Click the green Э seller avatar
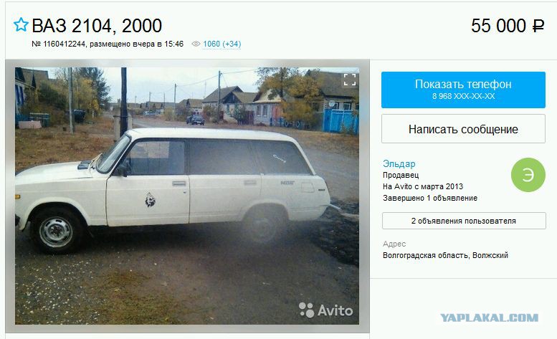 coord(528,175)
